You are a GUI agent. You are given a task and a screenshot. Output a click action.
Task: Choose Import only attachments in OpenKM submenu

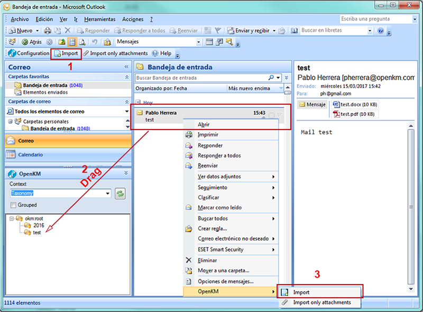[320, 302]
